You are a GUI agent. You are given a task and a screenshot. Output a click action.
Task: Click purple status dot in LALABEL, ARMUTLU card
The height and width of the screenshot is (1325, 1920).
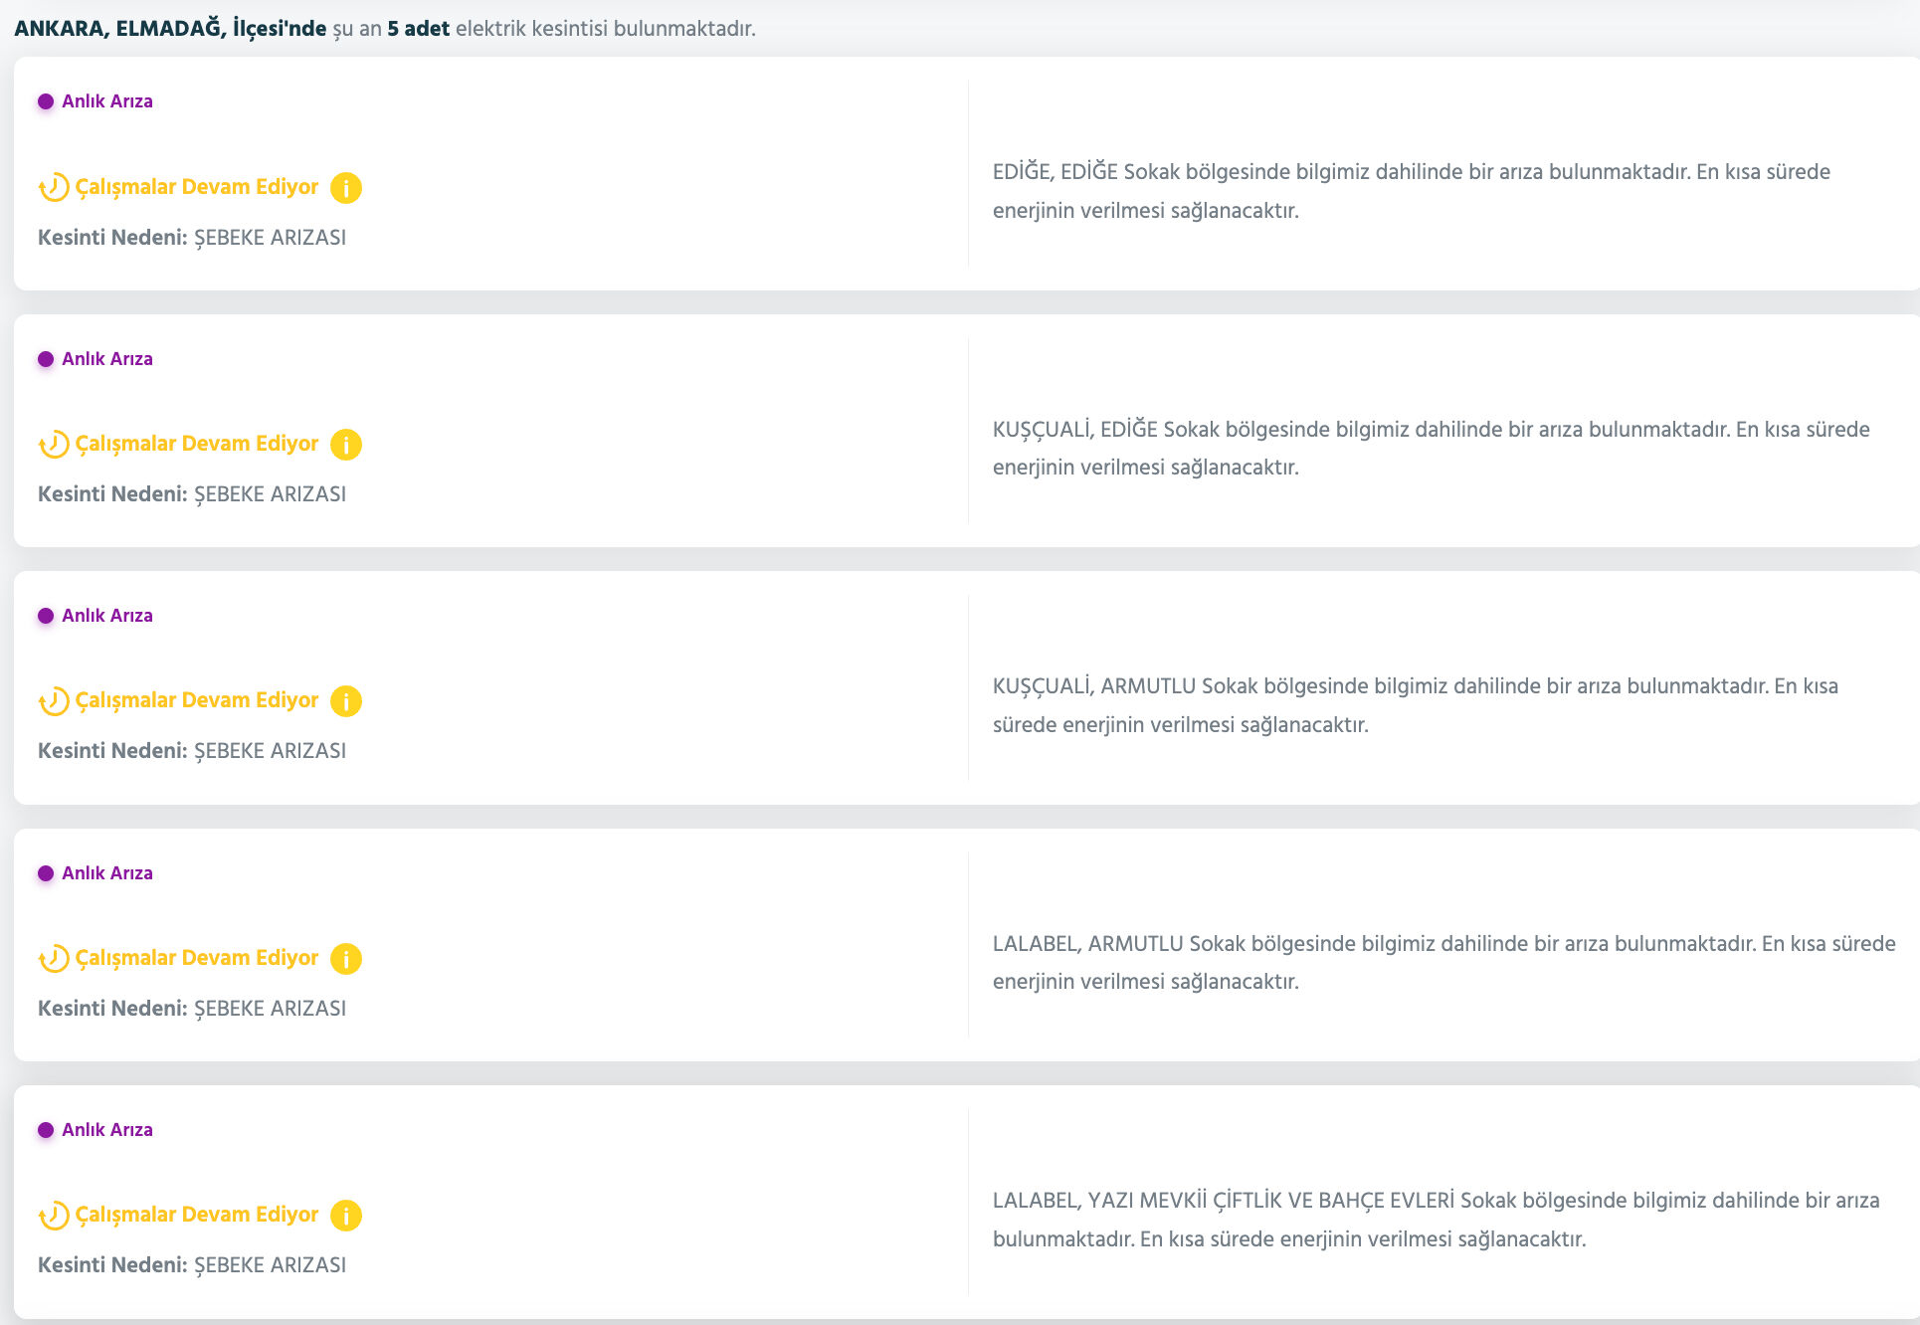pyautogui.click(x=46, y=873)
